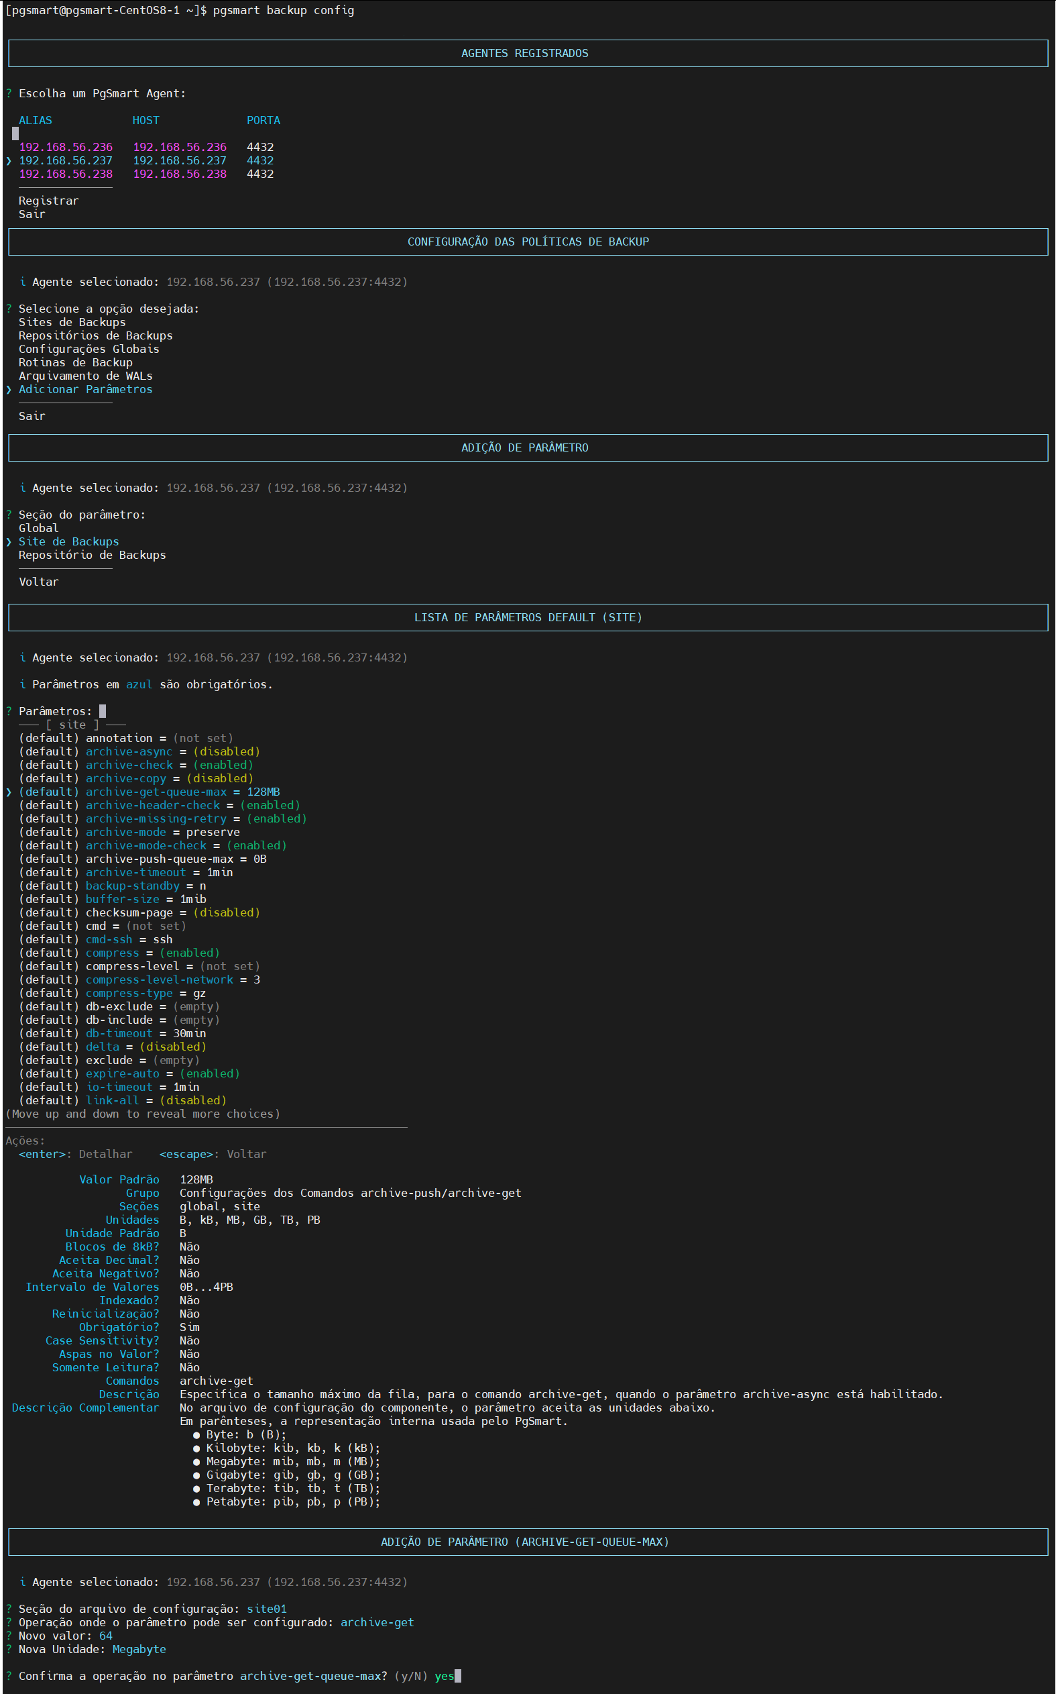The image size is (1056, 1694).
Task: Select archive-check parameter row
Action: click(x=136, y=765)
